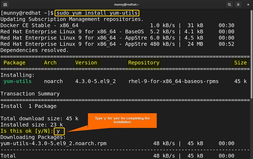Click the 'Install 1 Package' line
253x159 pixels.
click(29, 106)
